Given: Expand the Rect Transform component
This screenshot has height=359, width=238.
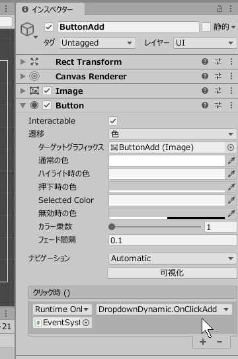Looking at the screenshot, I should point(22,61).
